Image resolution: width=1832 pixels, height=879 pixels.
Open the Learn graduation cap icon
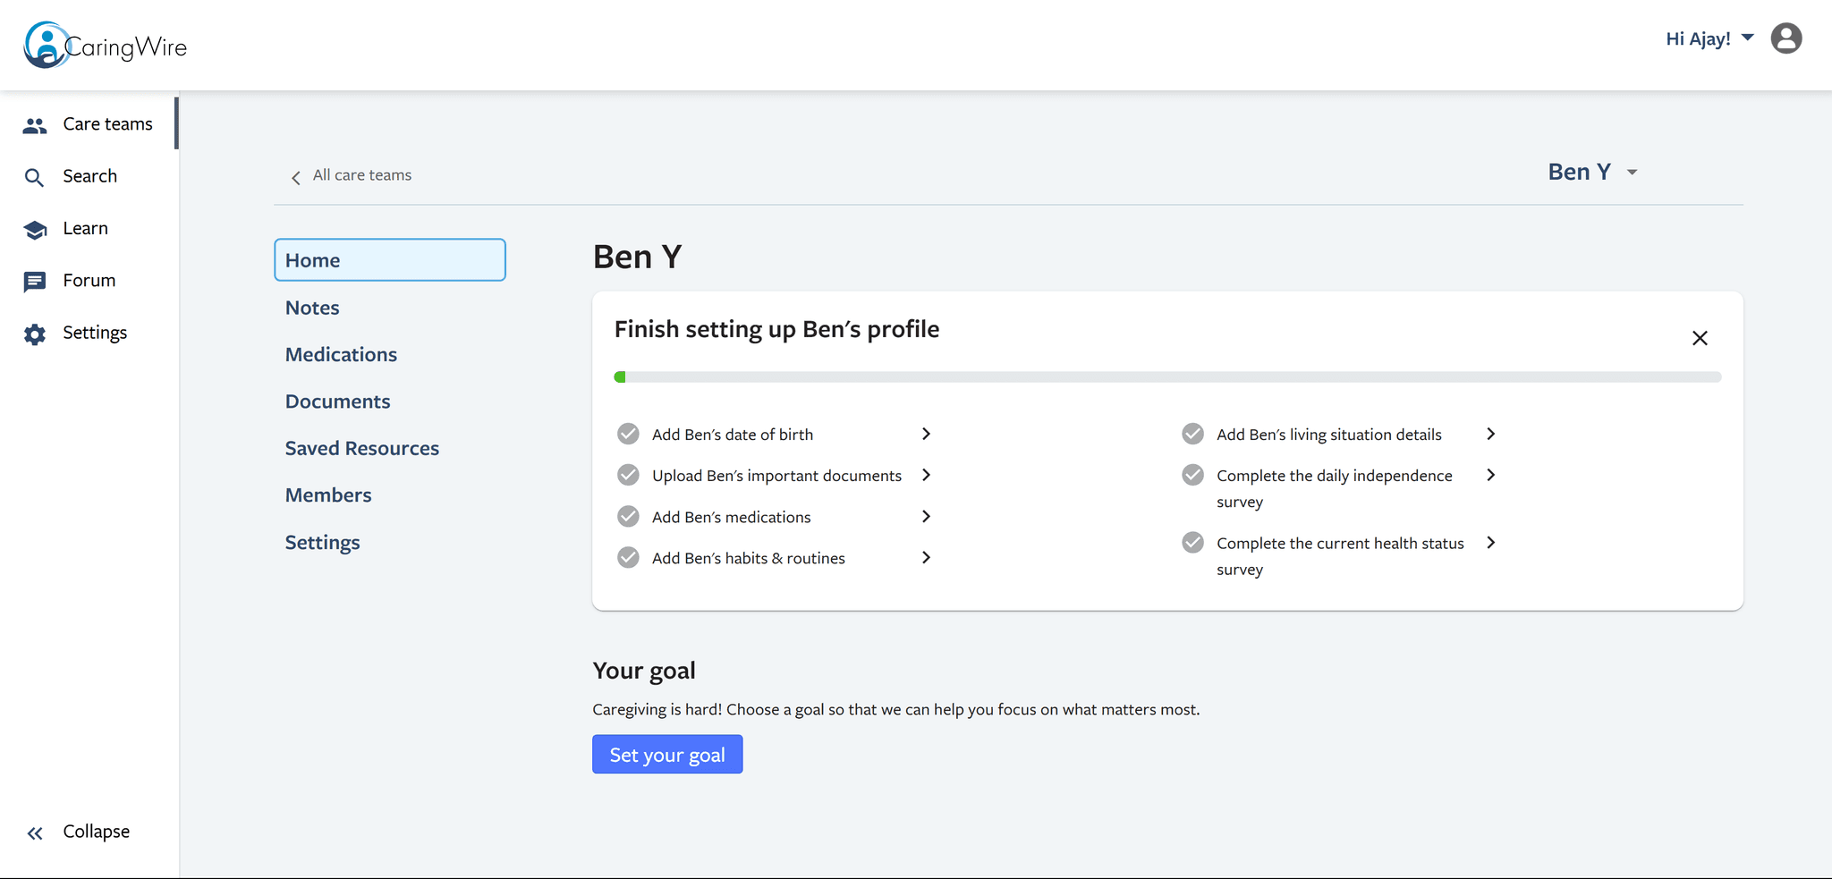[x=35, y=230]
